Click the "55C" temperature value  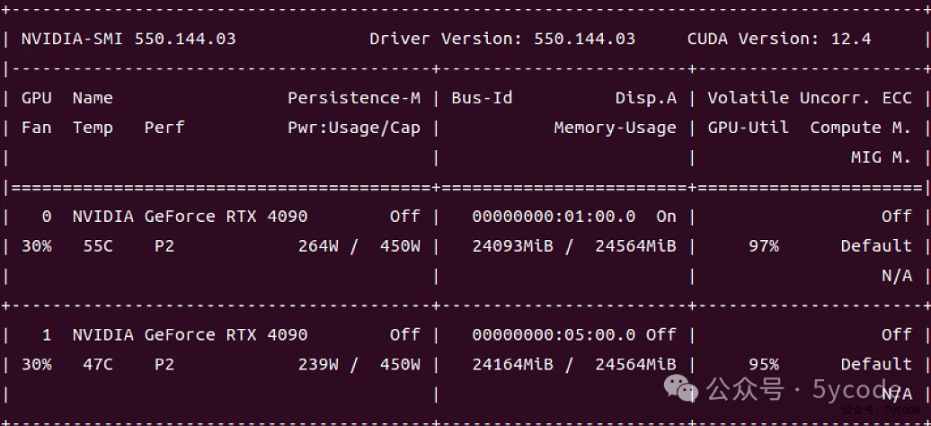(98, 246)
